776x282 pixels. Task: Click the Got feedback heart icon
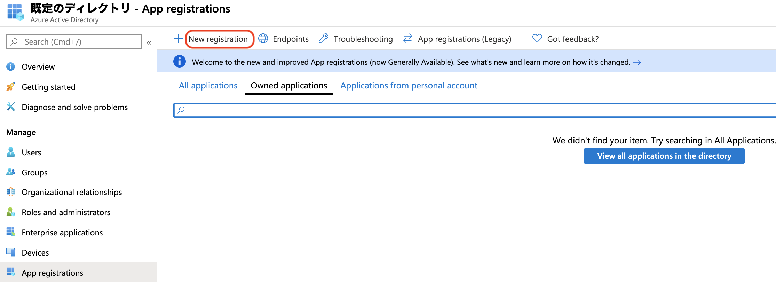click(537, 39)
